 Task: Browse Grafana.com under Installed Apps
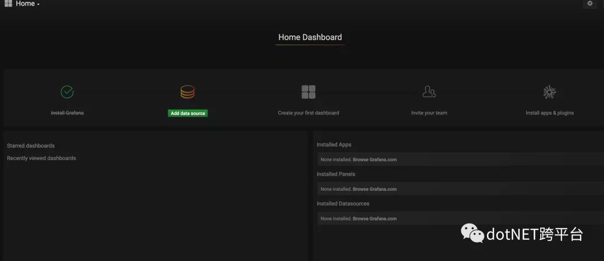tap(375, 159)
